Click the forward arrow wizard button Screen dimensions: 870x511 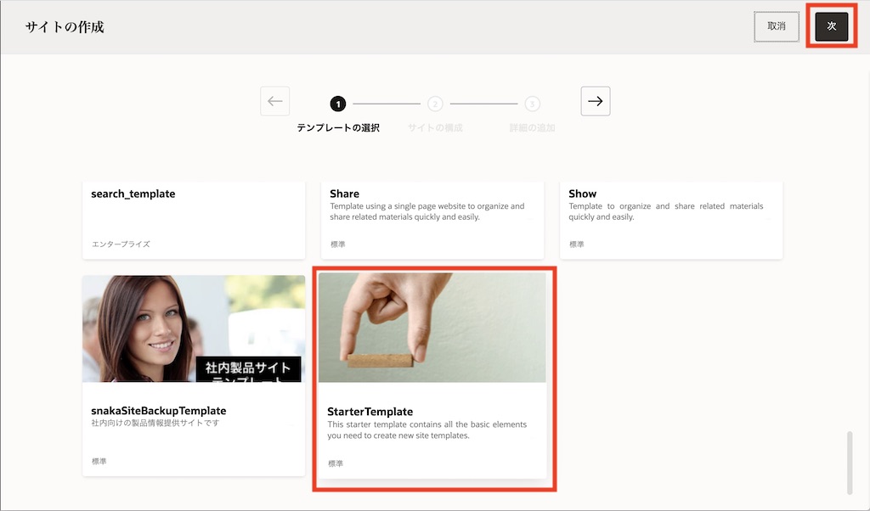click(596, 101)
